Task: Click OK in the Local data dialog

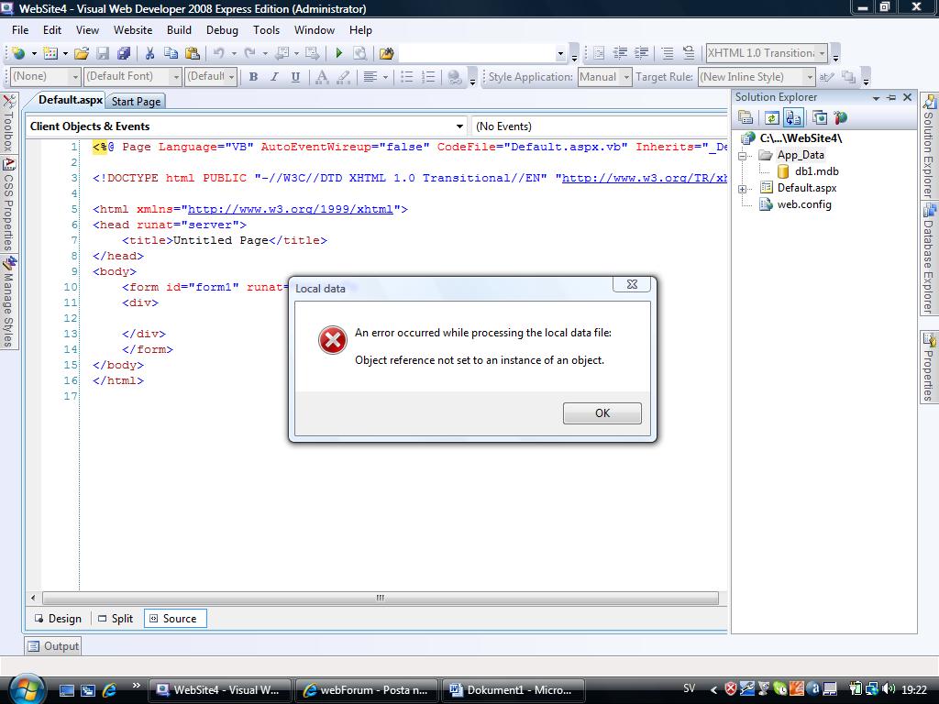Action: 602,413
